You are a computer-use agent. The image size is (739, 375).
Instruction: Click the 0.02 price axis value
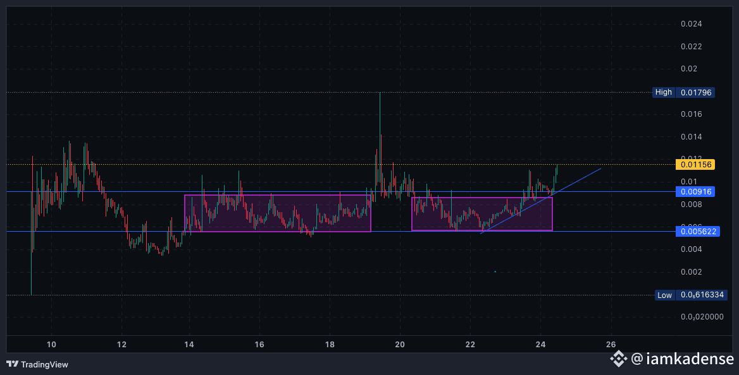[688, 69]
